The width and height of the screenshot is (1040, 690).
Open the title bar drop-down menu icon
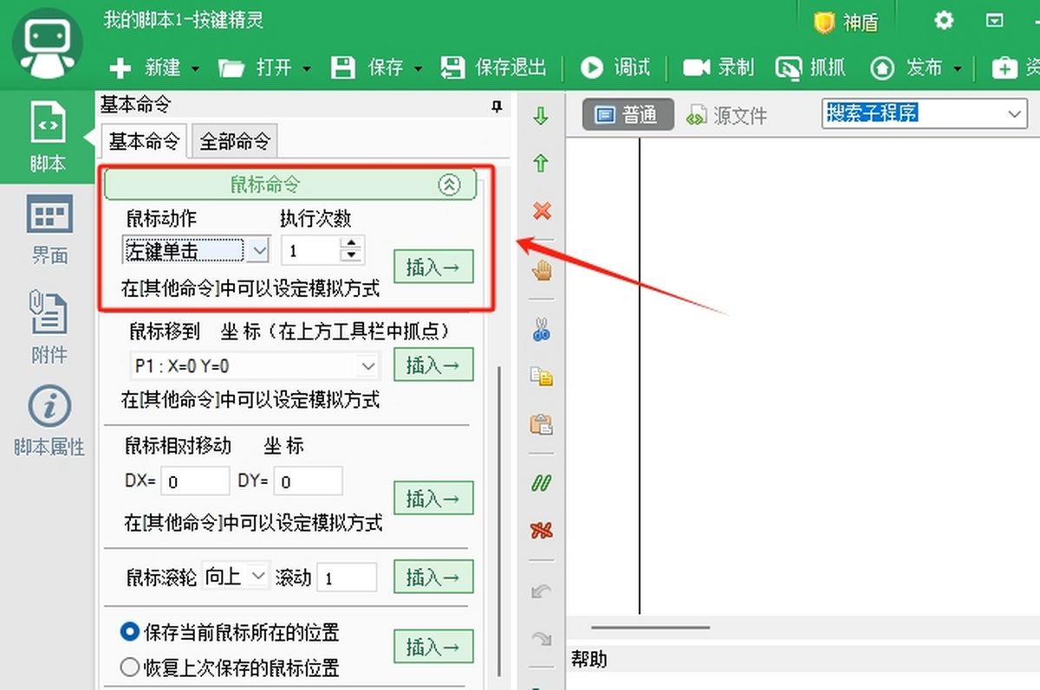pos(995,21)
